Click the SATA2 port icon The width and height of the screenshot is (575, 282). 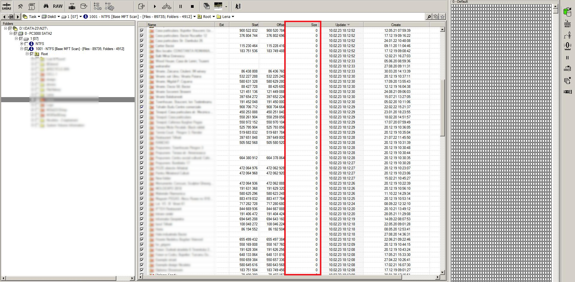[x=6, y=6]
